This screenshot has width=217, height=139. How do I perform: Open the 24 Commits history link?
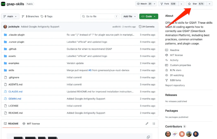146,27
